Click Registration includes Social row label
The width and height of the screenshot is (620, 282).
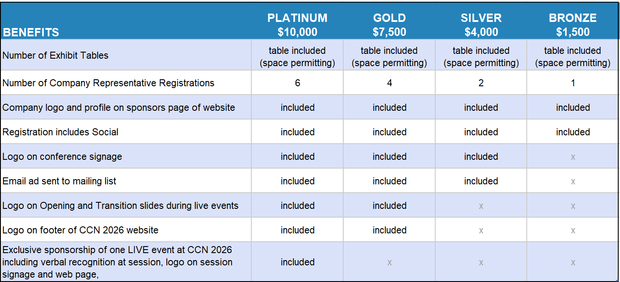pos(60,132)
